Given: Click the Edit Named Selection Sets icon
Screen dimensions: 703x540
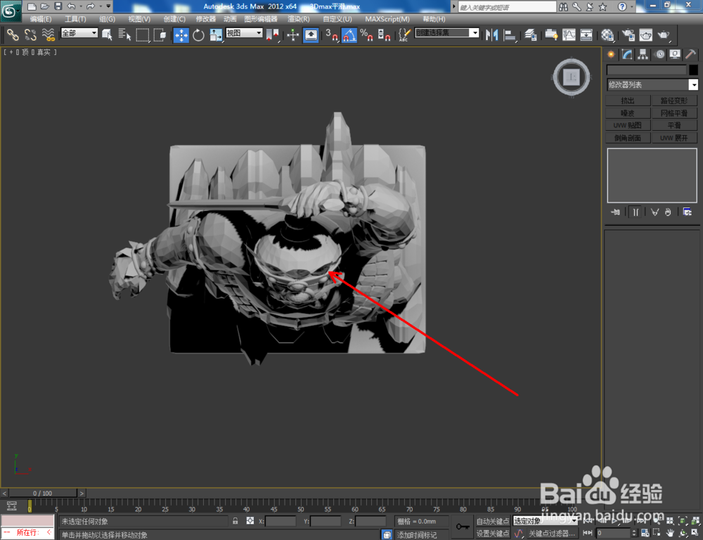Looking at the screenshot, I should point(404,35).
